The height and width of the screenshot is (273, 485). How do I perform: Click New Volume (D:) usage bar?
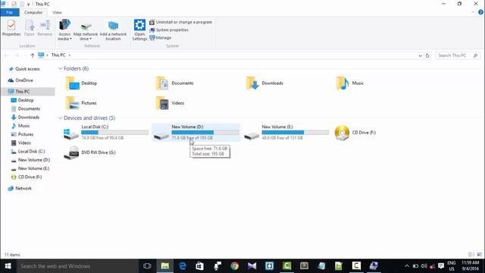(205, 133)
